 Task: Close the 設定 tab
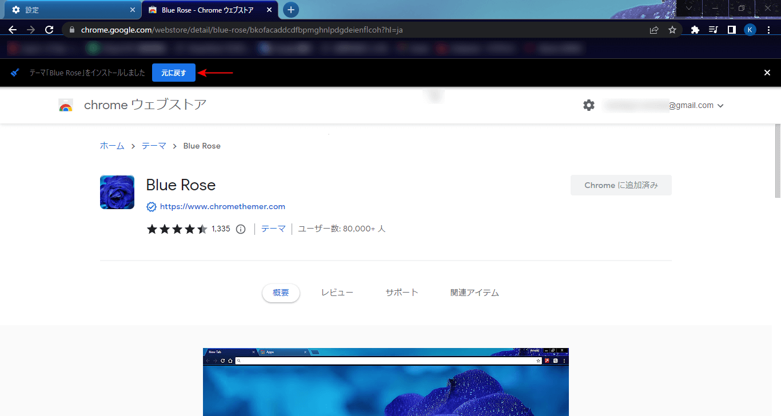click(x=133, y=10)
